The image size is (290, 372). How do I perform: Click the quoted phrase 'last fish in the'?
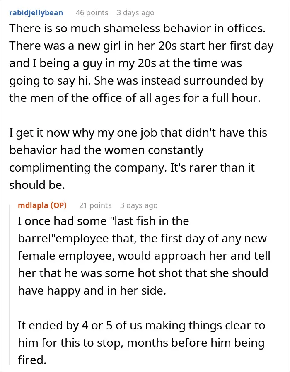150,221
